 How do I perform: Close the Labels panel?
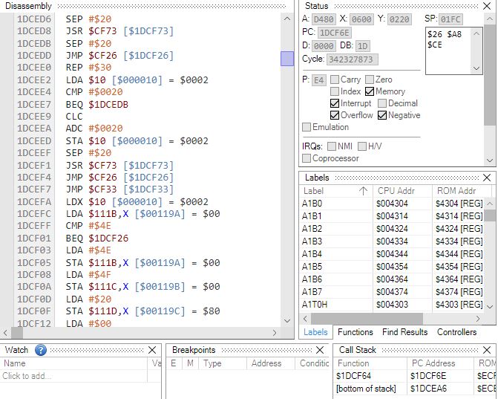pyautogui.click(x=487, y=178)
